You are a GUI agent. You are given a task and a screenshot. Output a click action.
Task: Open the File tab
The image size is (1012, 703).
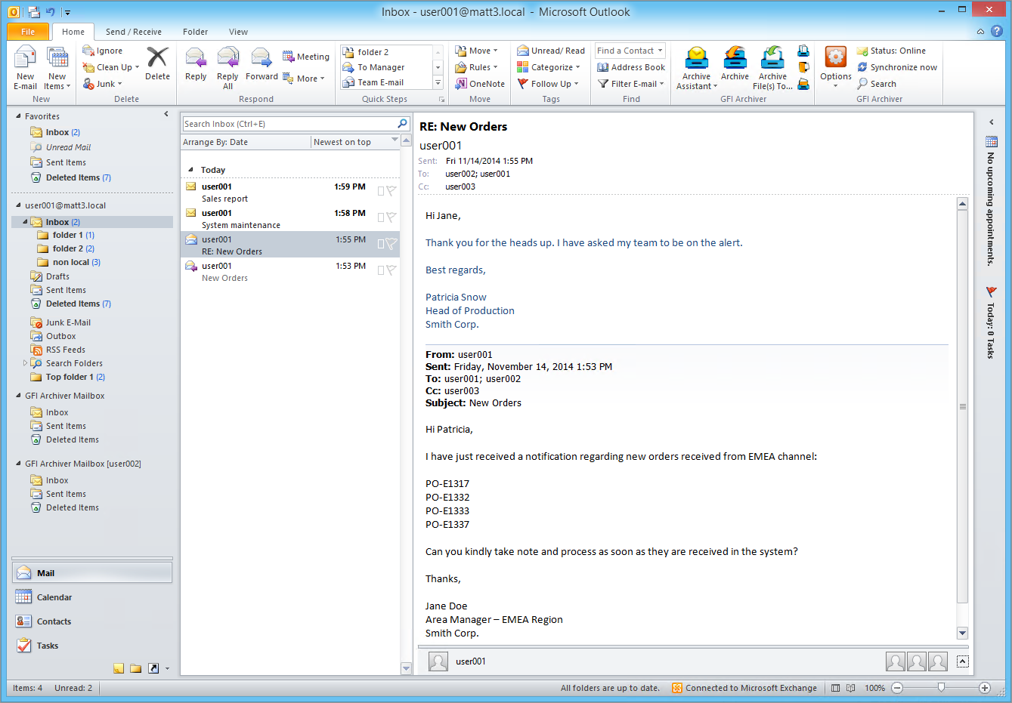click(x=28, y=32)
